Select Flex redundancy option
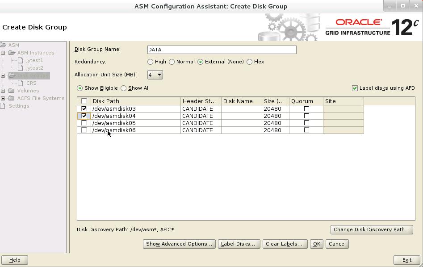 pyautogui.click(x=250, y=62)
